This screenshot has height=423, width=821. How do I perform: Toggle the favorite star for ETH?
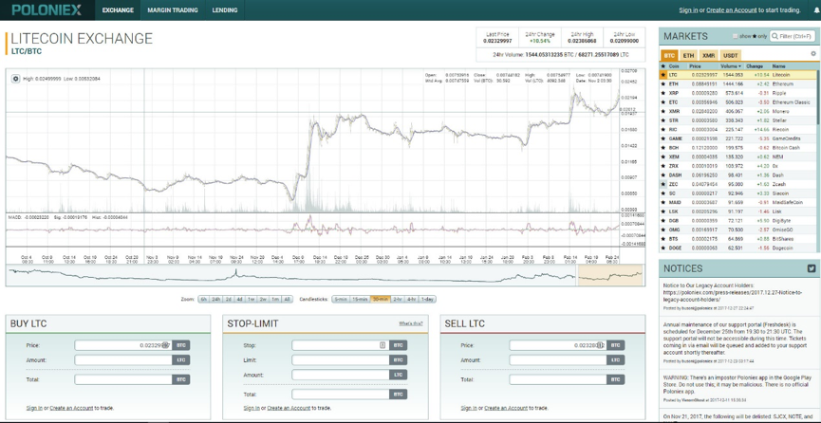tap(663, 83)
